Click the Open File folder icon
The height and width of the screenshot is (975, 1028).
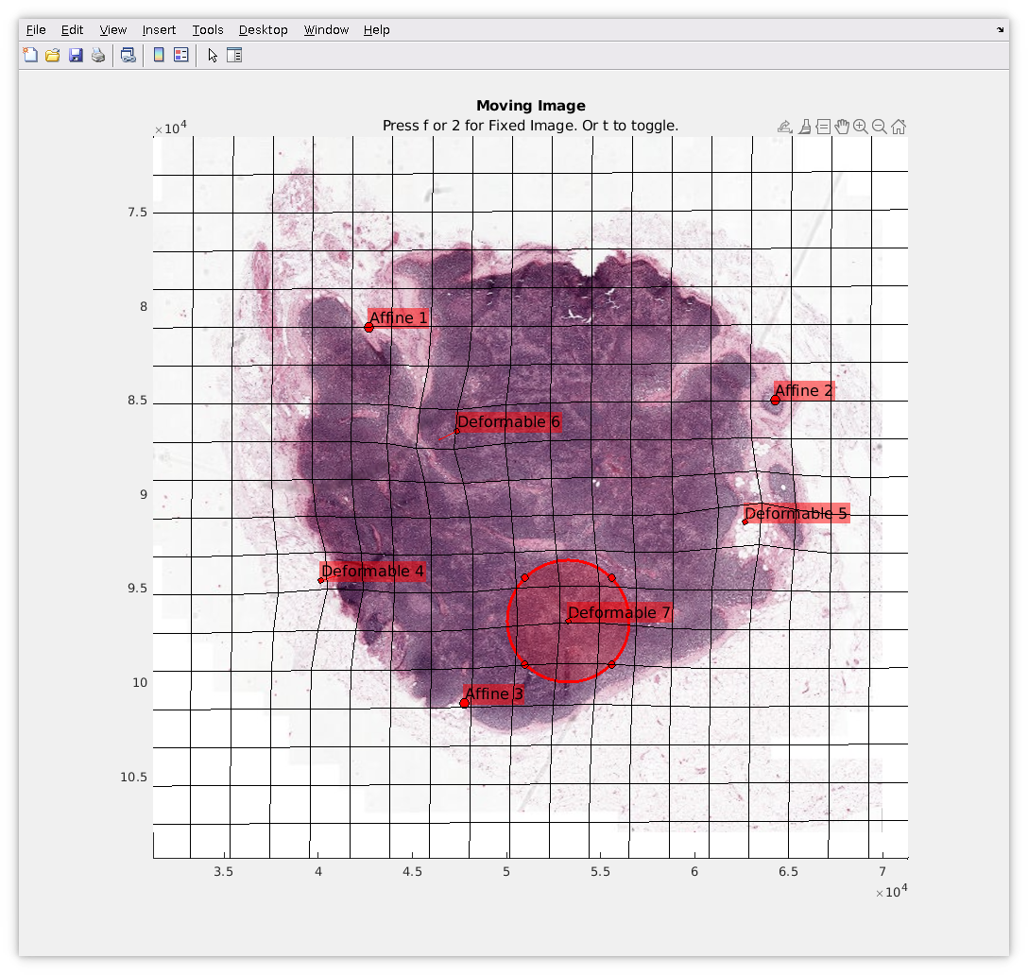[x=53, y=55]
